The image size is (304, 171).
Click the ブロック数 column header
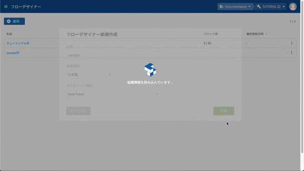[211, 34]
